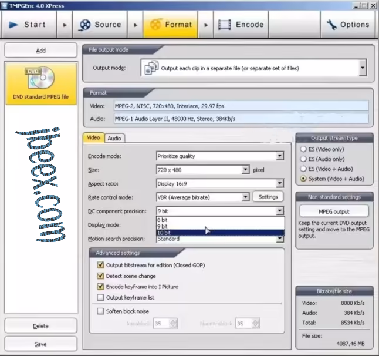Click the Intrablock spinner arrows

[x=173, y=323]
